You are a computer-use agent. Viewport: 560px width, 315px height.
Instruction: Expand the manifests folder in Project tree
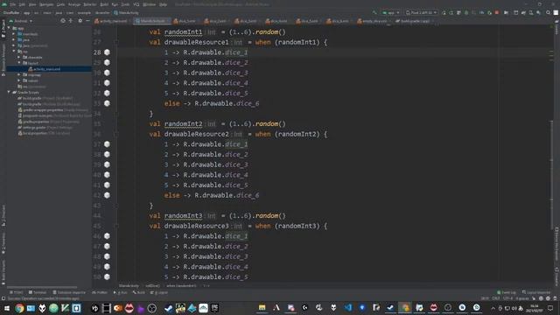[14, 34]
